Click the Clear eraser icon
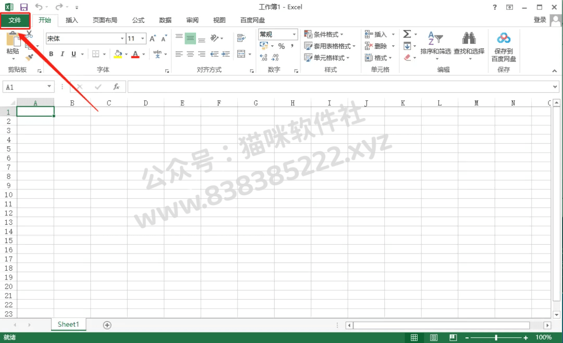 [x=407, y=57]
